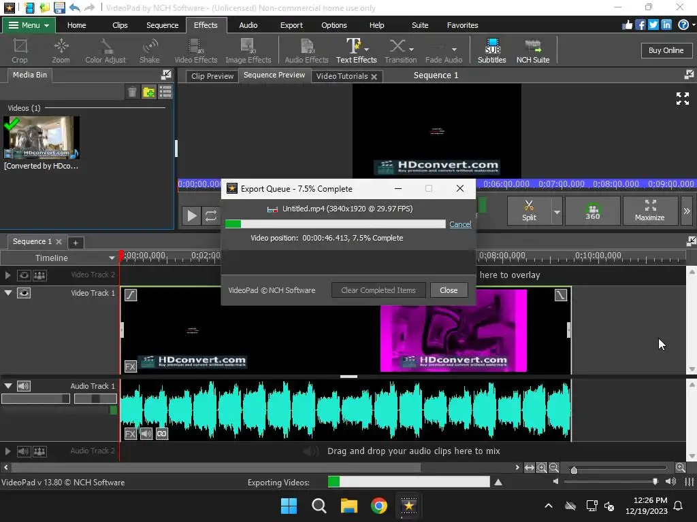697x522 pixels.
Task: Open the Export tab
Action: coord(291,25)
